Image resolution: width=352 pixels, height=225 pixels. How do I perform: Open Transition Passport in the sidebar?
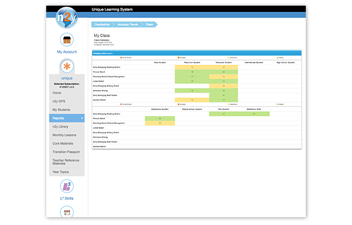coord(66,152)
